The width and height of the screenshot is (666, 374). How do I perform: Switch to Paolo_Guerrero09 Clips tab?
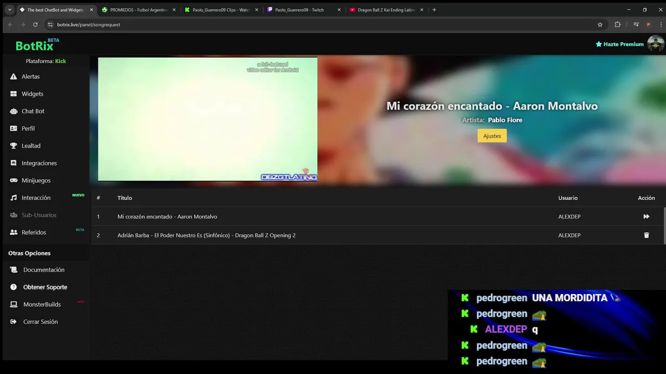point(221,10)
